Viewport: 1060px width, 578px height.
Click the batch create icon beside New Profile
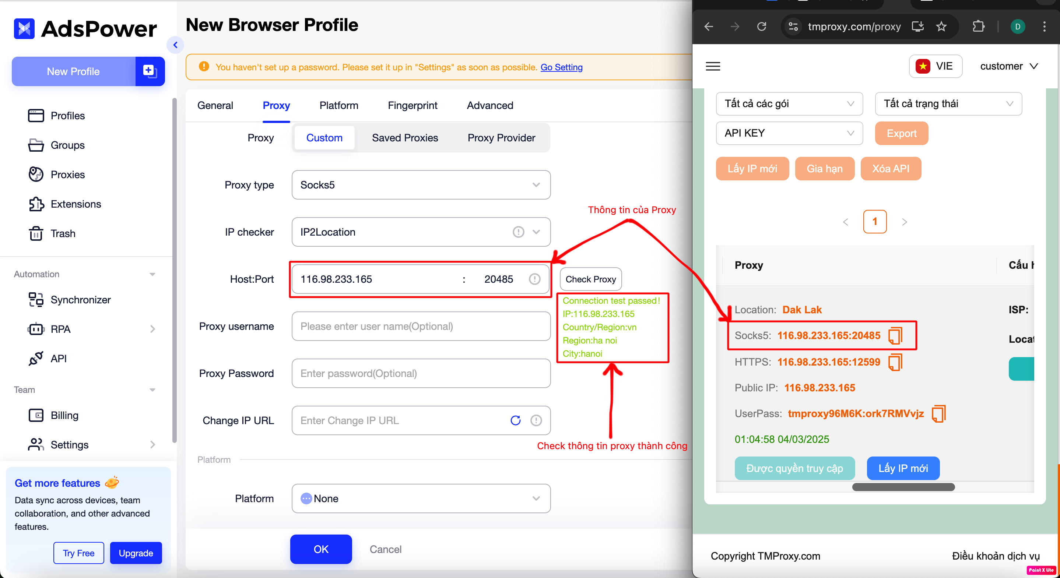(150, 71)
